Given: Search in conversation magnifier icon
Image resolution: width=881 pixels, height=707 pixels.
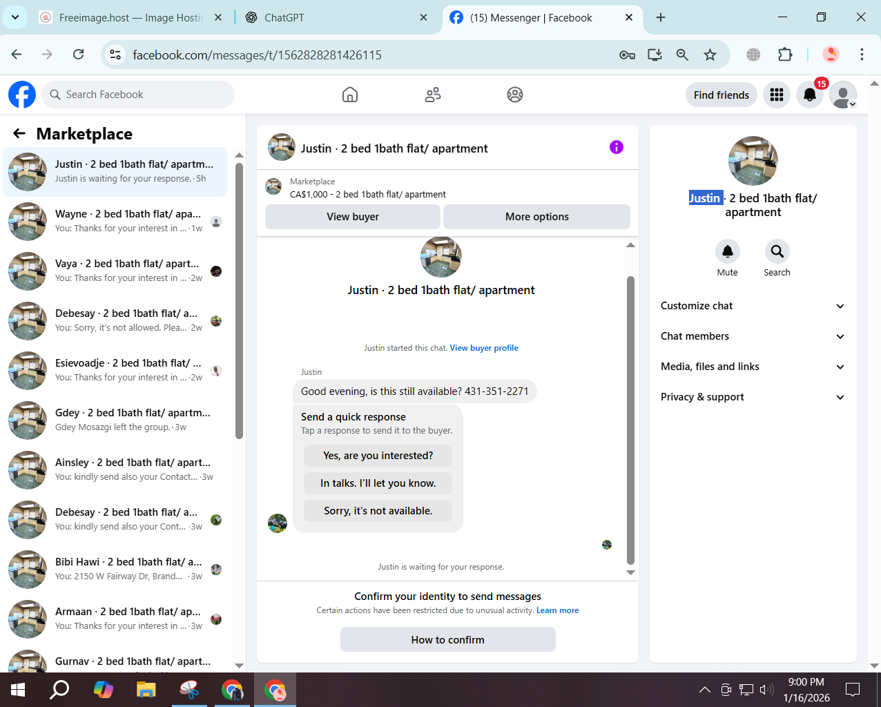Looking at the screenshot, I should 777,251.
